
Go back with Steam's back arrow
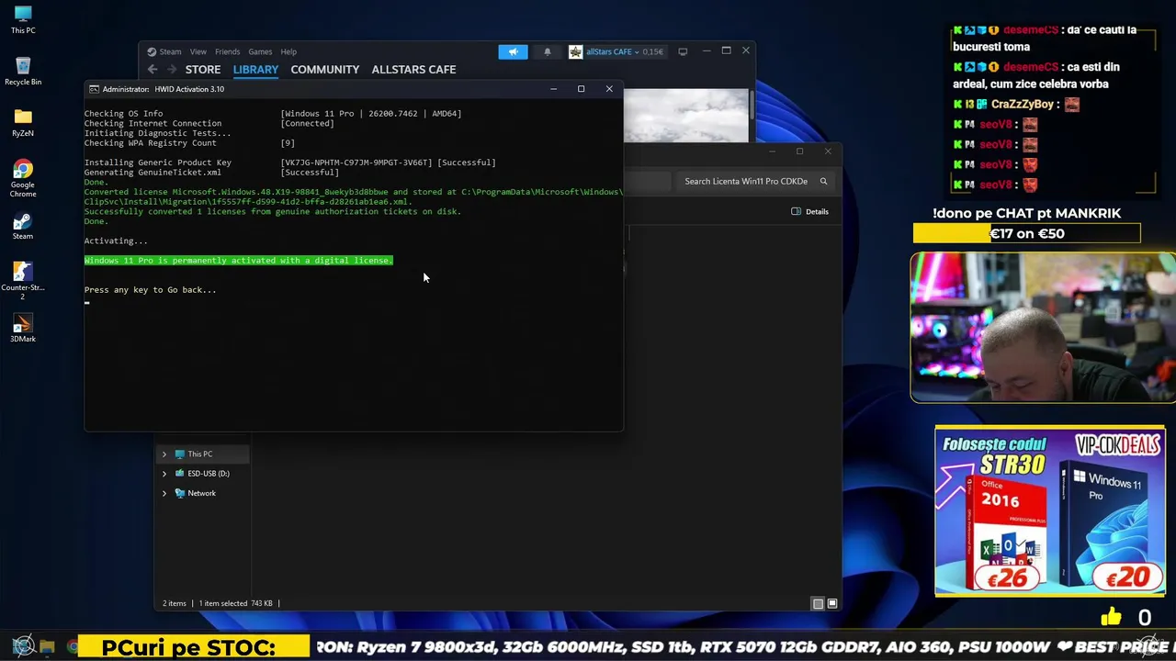153,70
